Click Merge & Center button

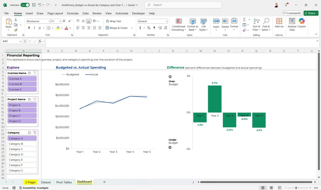pos(117,28)
